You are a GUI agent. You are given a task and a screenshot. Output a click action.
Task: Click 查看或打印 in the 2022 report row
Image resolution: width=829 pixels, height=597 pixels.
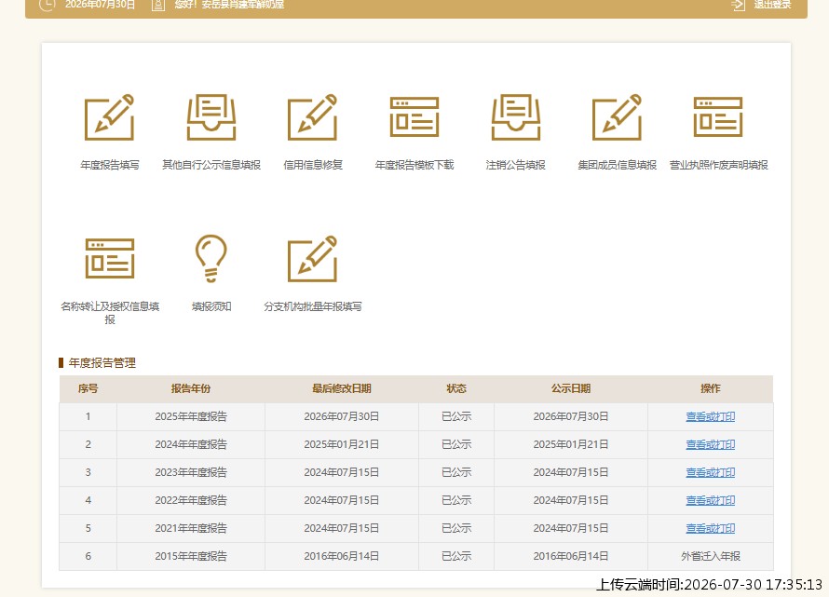tap(710, 501)
